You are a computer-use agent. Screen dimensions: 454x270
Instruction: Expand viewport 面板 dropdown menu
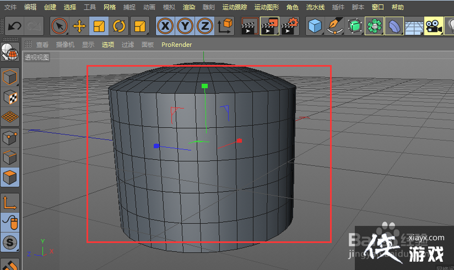tap(147, 45)
